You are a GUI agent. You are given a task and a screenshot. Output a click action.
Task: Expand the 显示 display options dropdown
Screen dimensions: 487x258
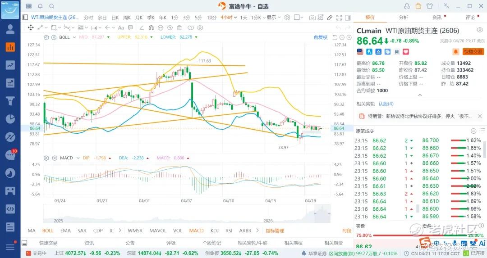click(x=273, y=18)
